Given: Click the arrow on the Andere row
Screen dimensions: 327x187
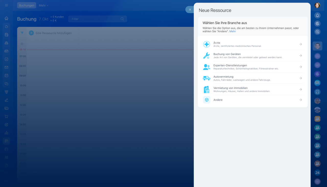Looking at the screenshot, I should (301, 100).
